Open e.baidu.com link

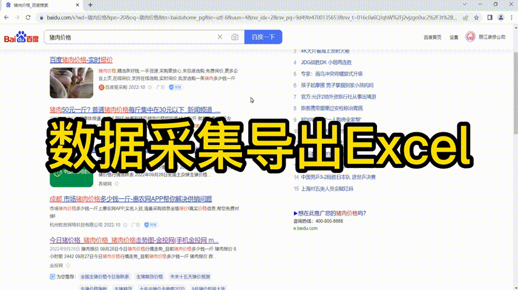tap(305, 228)
